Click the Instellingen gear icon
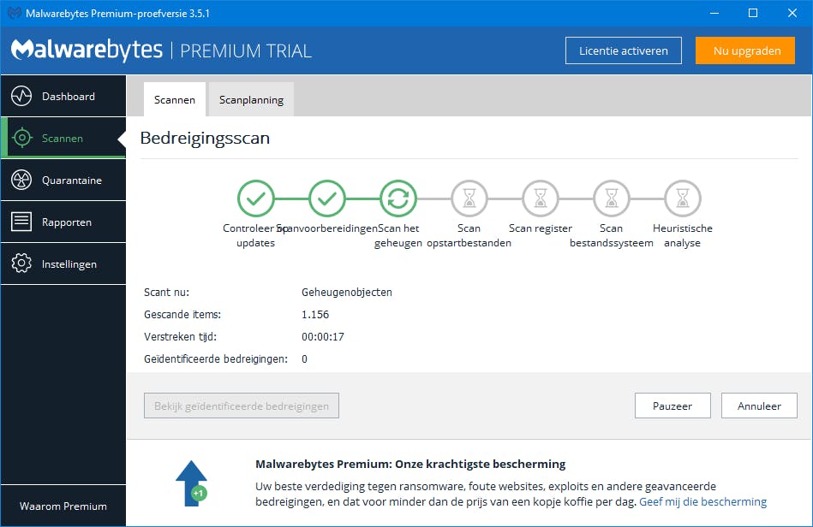The image size is (813, 527). (x=21, y=263)
